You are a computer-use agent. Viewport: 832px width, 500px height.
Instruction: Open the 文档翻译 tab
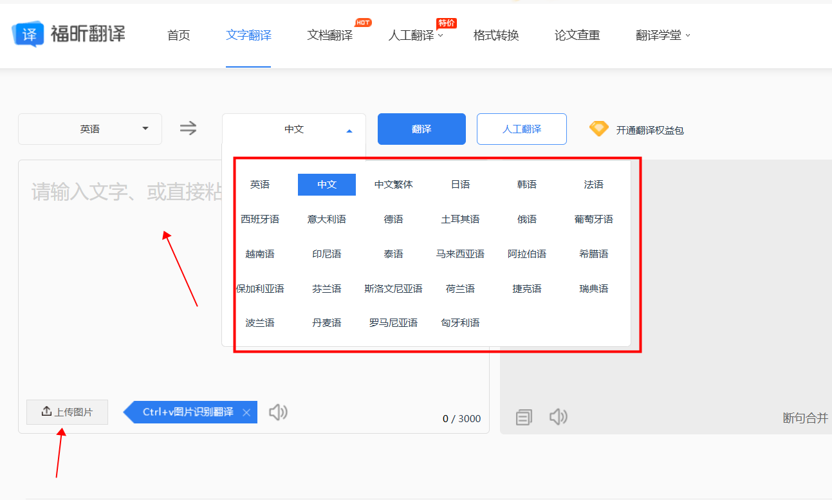pos(330,35)
